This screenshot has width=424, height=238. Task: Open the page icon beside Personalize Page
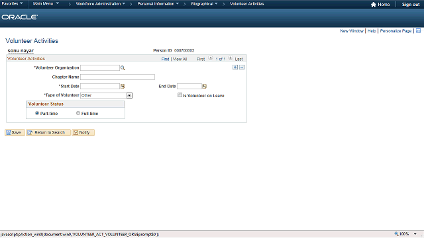pyautogui.click(x=418, y=31)
